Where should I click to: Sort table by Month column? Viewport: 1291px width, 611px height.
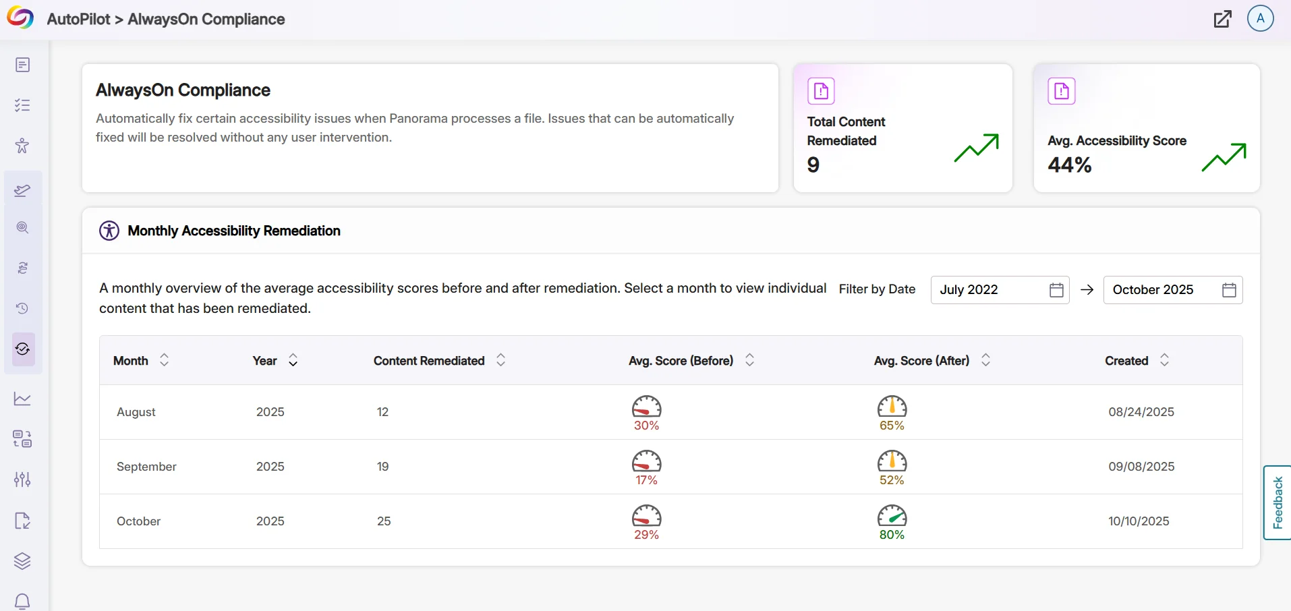[x=164, y=360]
